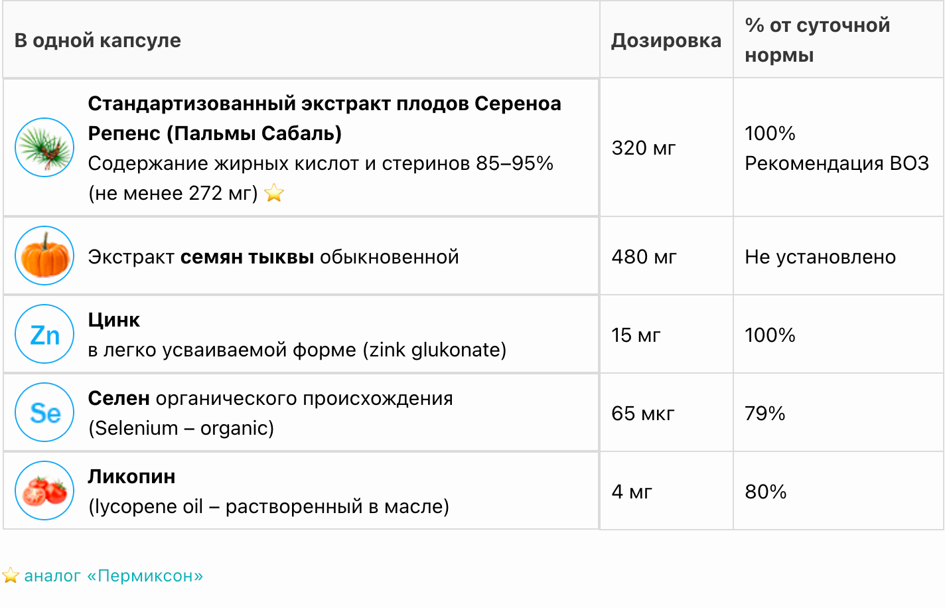Click the Zn zinc circle icon

44,334
